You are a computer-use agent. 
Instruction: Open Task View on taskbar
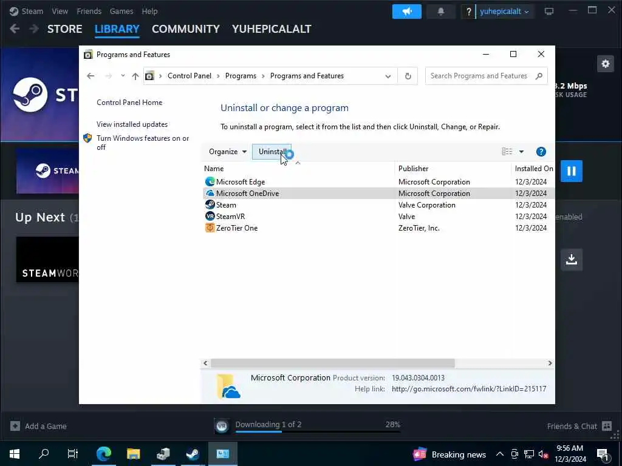(73, 454)
